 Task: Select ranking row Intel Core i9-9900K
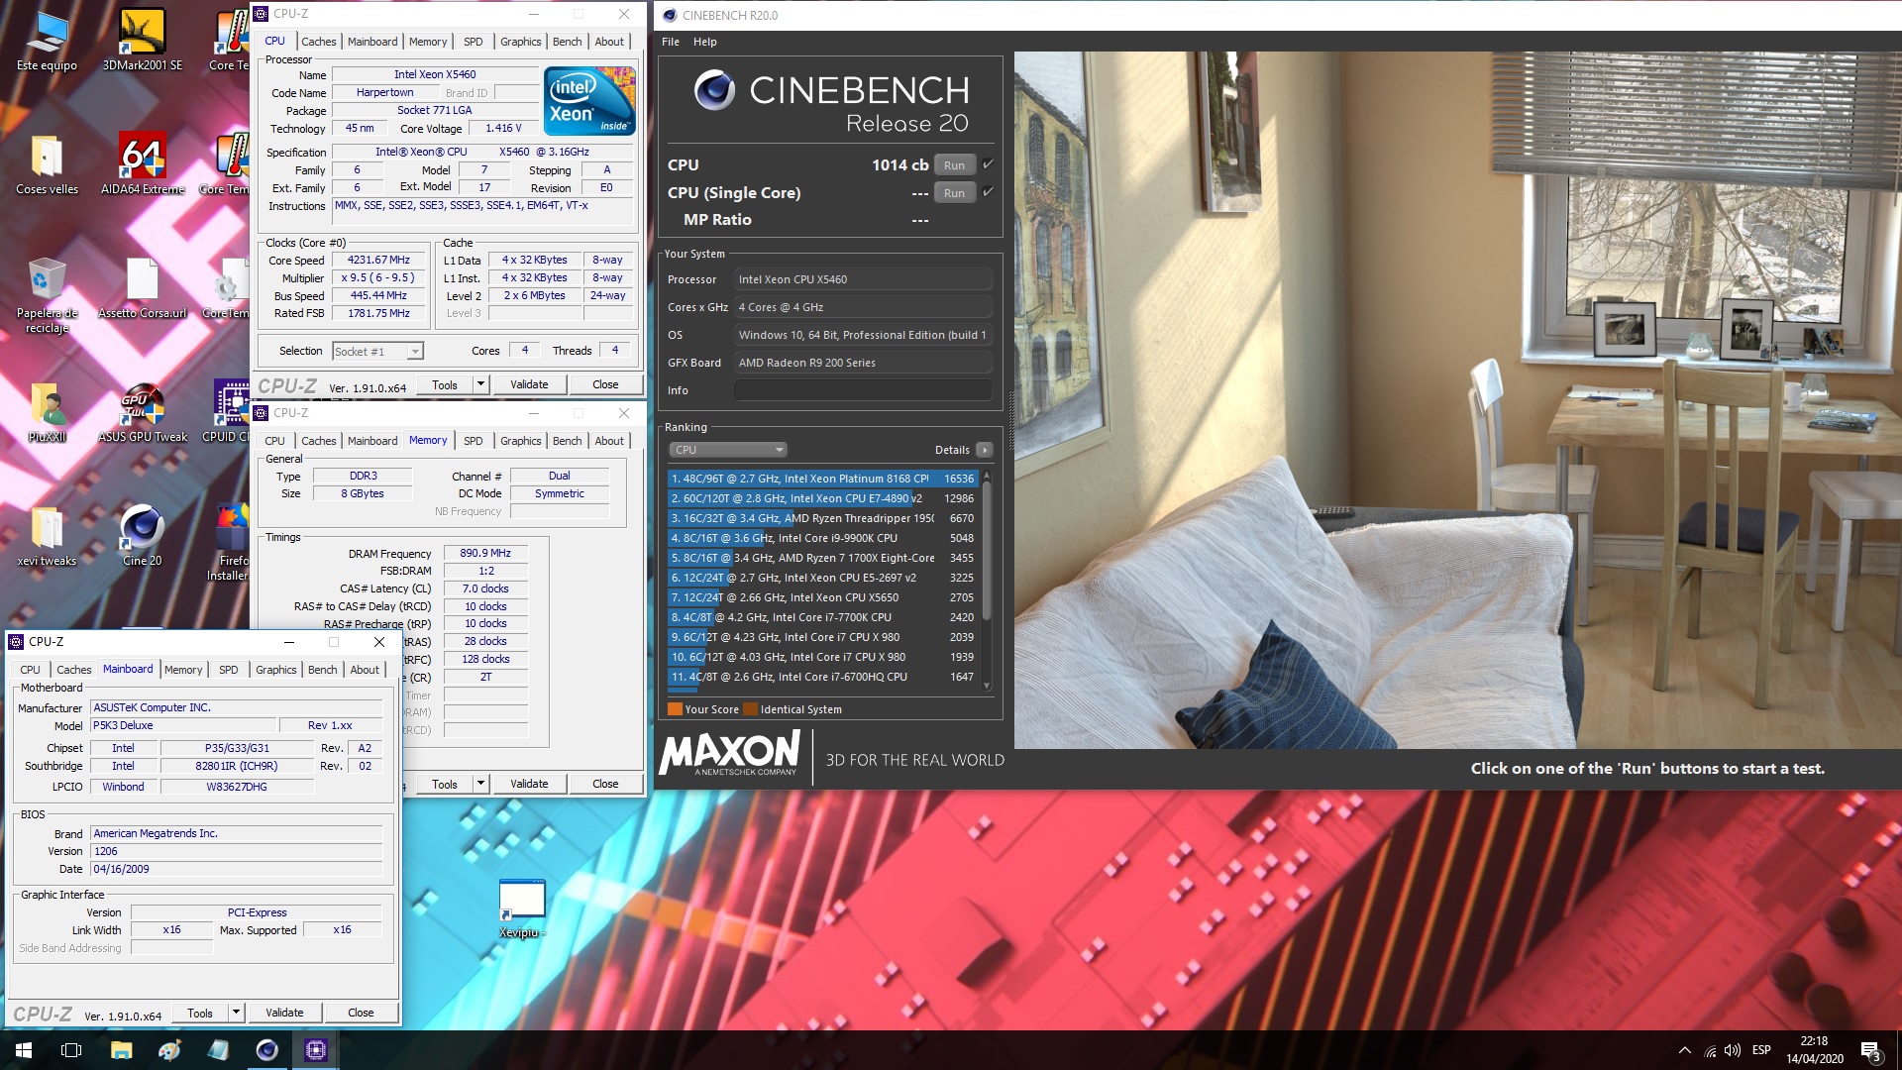coord(823,538)
